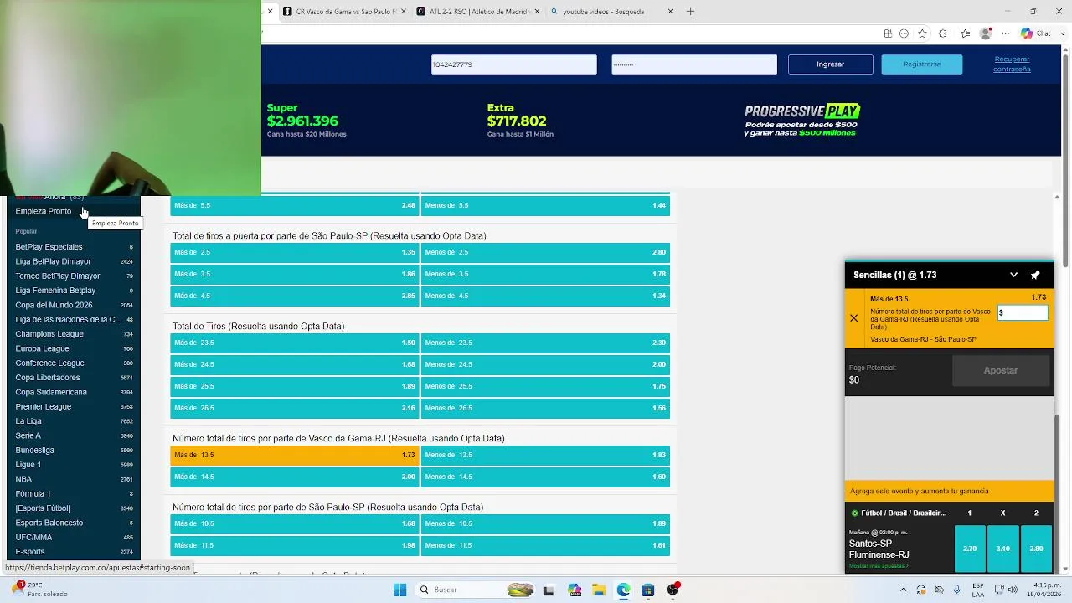
Task: Pin the bet slip with the pushpin icon
Action: coord(1035,275)
